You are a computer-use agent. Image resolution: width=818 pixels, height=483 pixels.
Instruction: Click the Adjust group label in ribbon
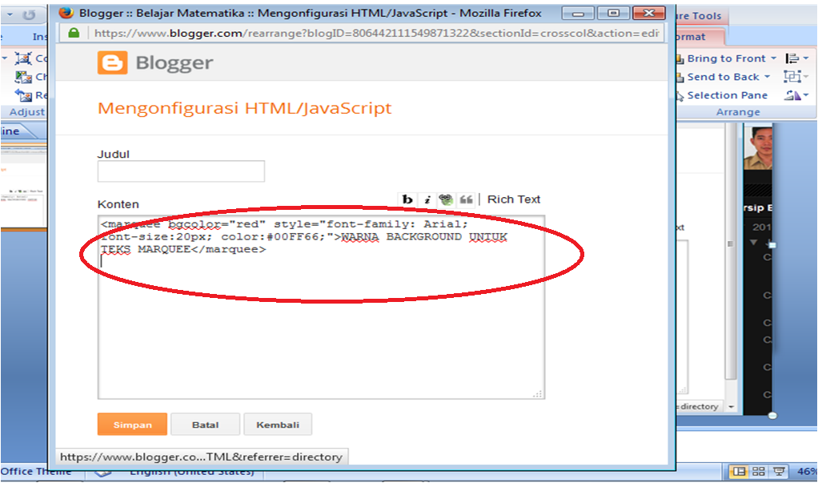pos(27,112)
